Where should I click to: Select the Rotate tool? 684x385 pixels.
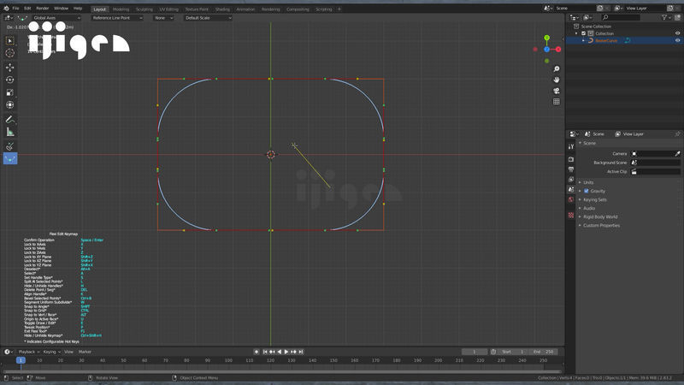(10, 80)
